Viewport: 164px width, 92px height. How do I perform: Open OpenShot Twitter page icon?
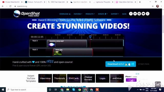[x=135, y=14]
